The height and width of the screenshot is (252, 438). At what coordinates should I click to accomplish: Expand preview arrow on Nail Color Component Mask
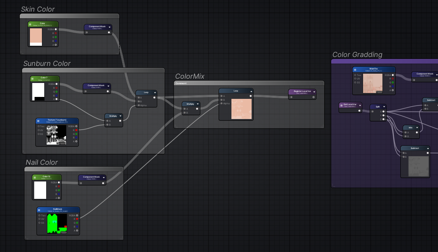click(104, 178)
